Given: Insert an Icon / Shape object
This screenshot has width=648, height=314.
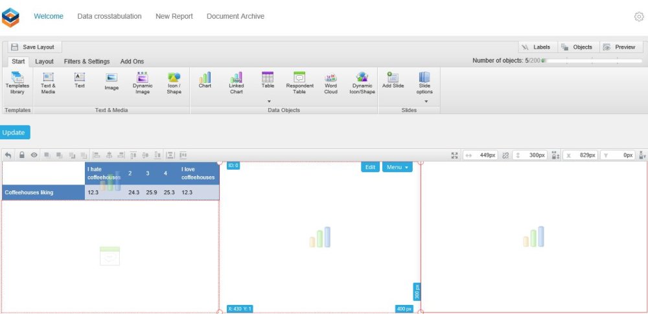Looking at the screenshot, I should click(174, 83).
